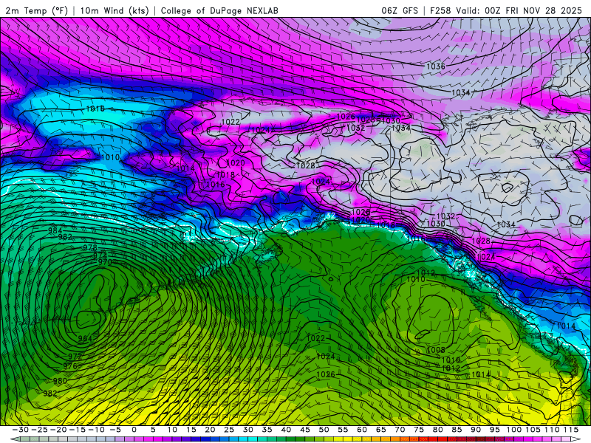Image resolution: width=591 pixels, height=443 pixels.
Task: Click the 25 colorbar tick label
Action: tap(229, 430)
